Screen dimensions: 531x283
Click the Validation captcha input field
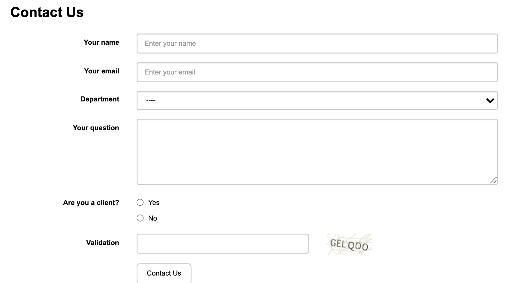click(223, 244)
